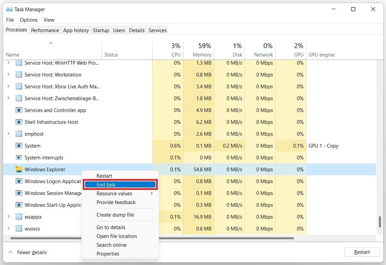Click the Service Host: WinHTTP Web Pro gear icon
This screenshot has height=265, width=386.
(x=19, y=63)
